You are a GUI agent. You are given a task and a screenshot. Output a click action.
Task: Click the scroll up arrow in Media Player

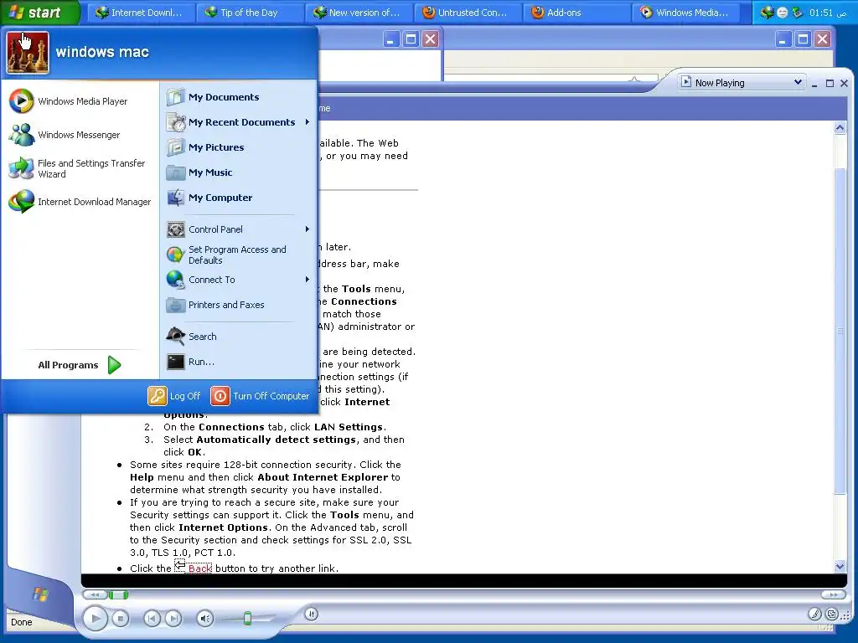(840, 128)
